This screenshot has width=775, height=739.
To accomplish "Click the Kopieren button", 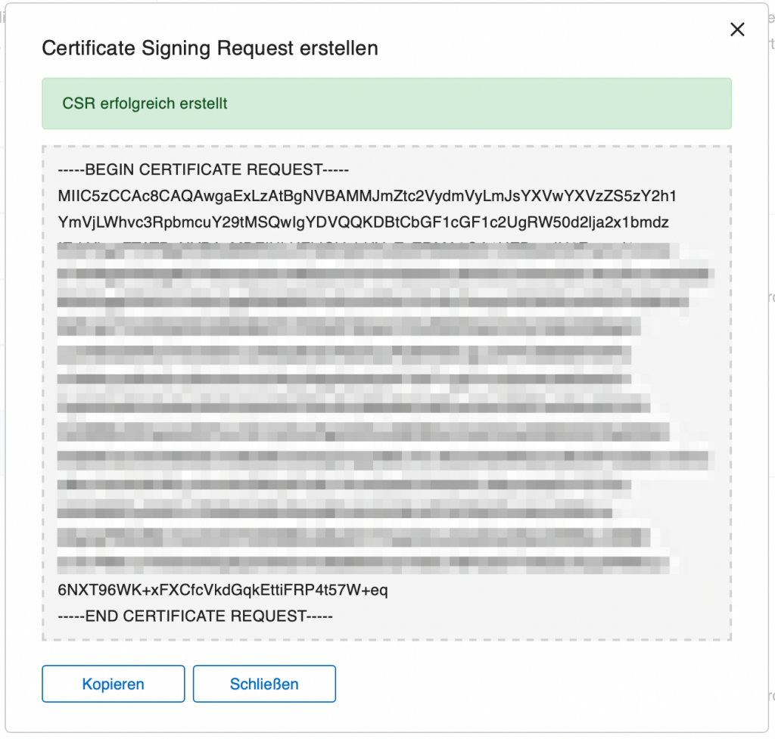I will pos(114,684).
